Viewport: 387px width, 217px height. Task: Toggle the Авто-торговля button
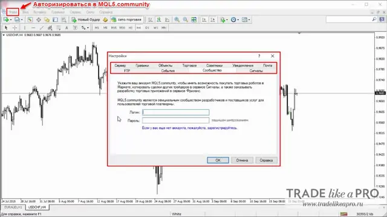point(126,20)
